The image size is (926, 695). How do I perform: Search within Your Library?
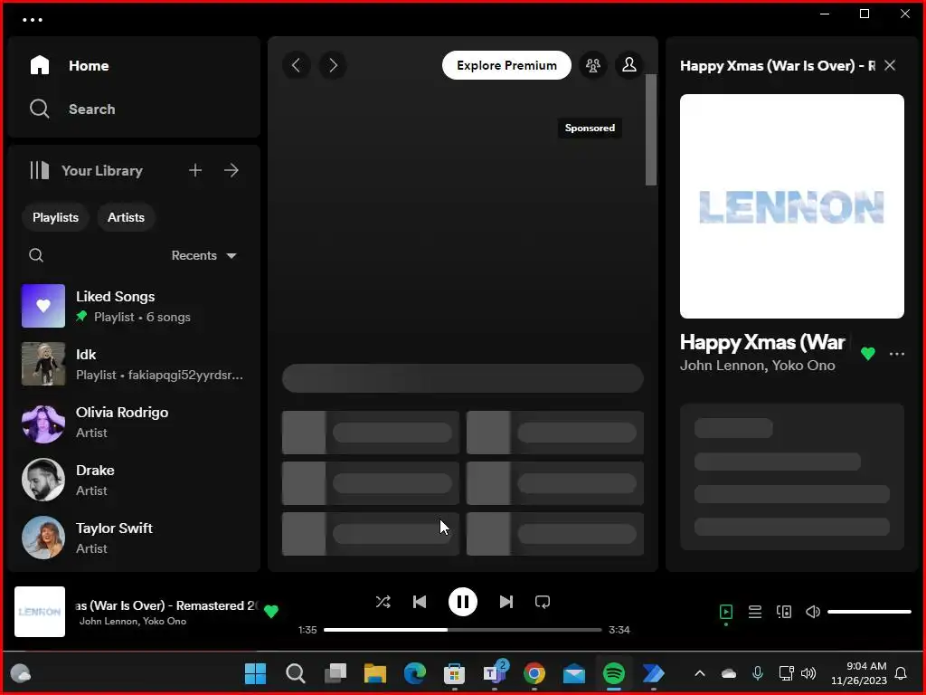coord(36,255)
